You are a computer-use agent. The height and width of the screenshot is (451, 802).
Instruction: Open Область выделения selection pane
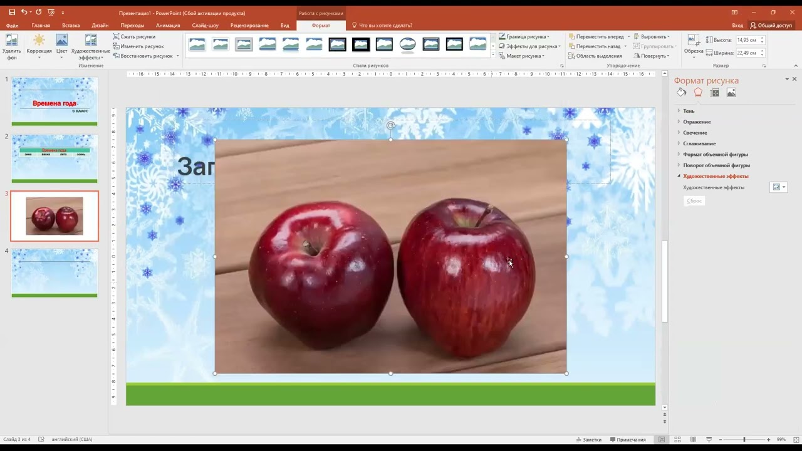(x=595, y=56)
